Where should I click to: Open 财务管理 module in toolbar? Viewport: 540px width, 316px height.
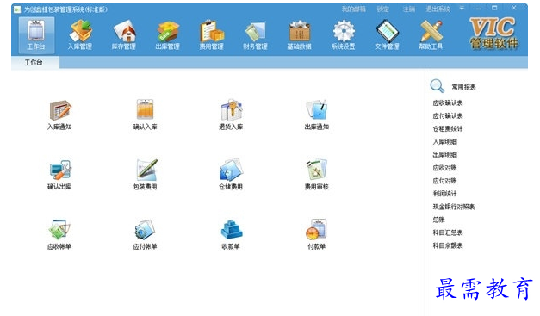pyautogui.click(x=255, y=35)
